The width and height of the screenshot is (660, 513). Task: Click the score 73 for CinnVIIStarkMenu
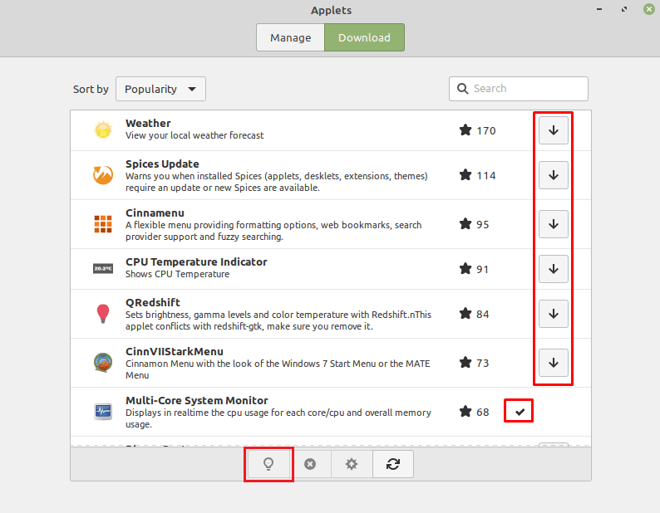click(x=482, y=364)
